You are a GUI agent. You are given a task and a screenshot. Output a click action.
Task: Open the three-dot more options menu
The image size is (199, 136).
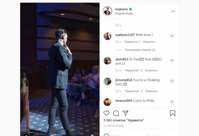click(173, 11)
